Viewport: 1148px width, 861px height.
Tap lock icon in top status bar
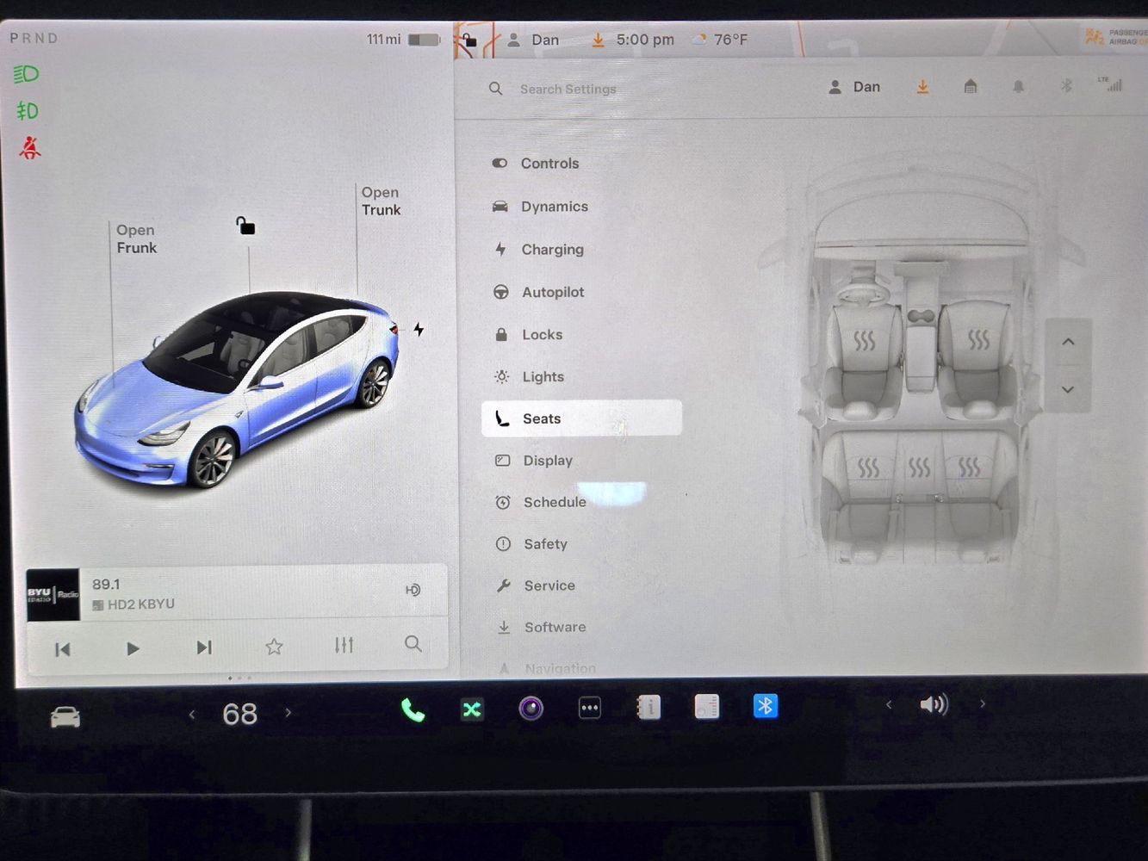[x=469, y=40]
